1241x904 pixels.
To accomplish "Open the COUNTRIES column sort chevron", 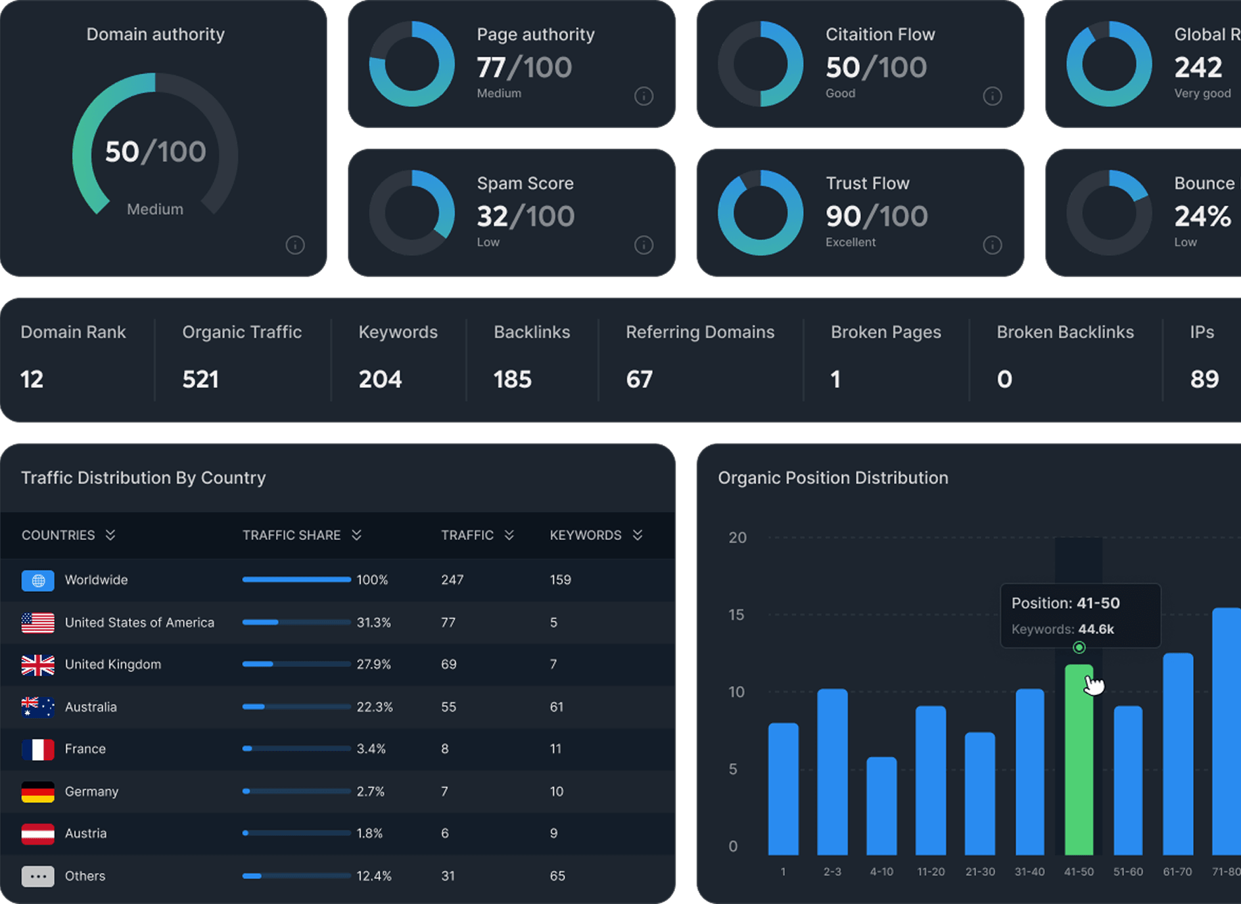I will click(110, 535).
